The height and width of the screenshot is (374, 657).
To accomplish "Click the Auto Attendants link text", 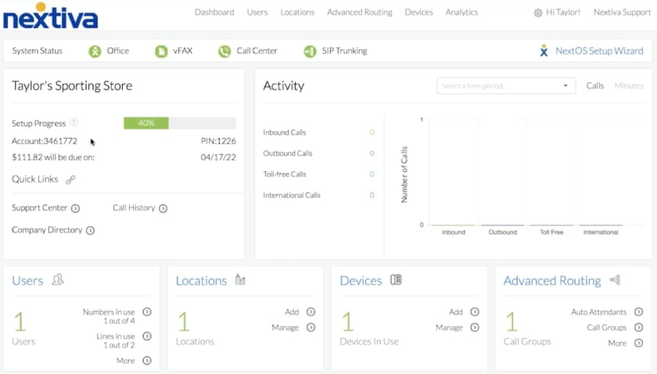I will 599,312.
